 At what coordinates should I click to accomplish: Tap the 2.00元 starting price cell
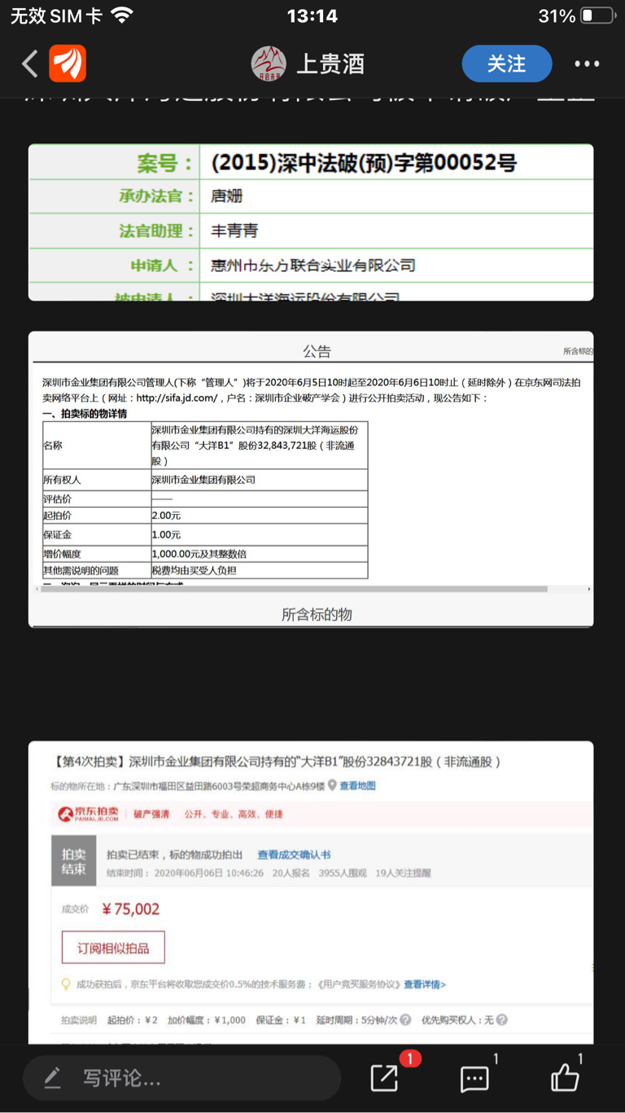tap(259, 516)
